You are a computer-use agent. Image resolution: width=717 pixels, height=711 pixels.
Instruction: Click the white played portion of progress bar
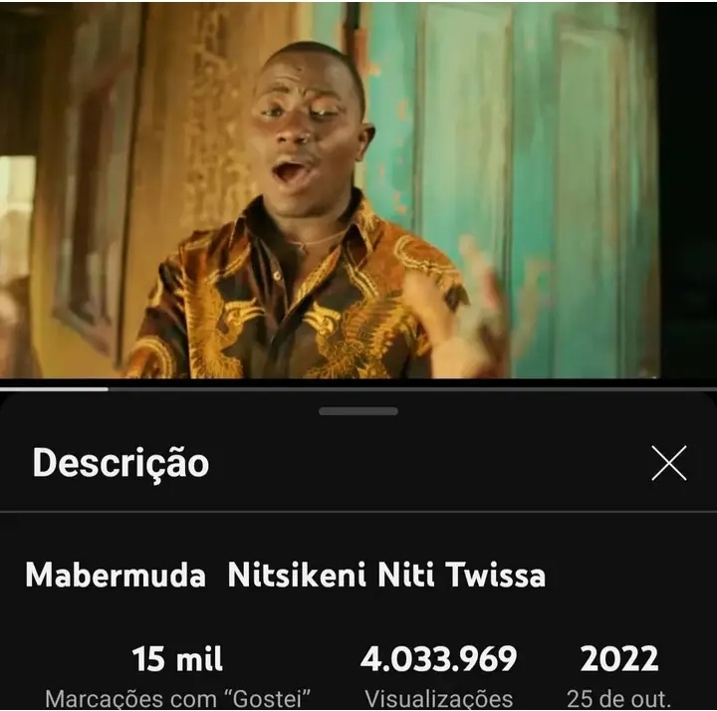(x=54, y=389)
